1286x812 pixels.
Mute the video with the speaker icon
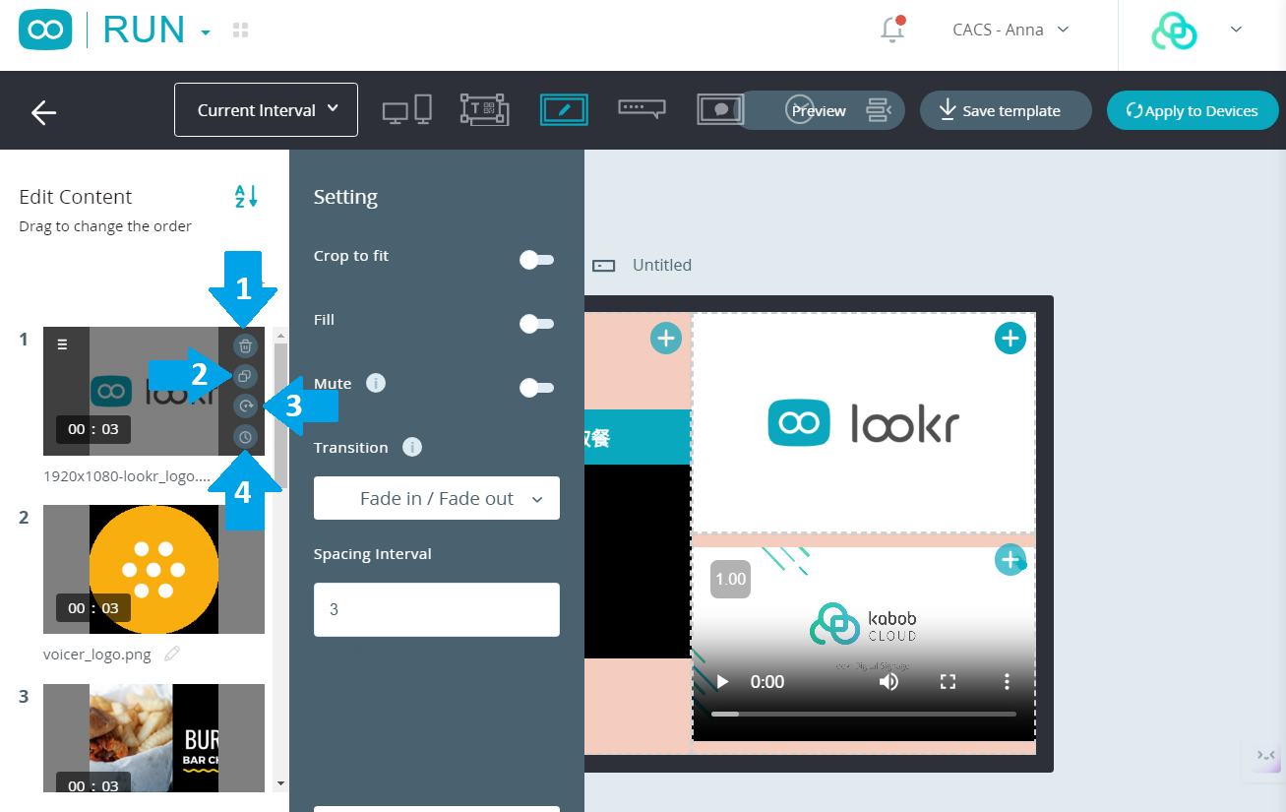click(x=888, y=681)
